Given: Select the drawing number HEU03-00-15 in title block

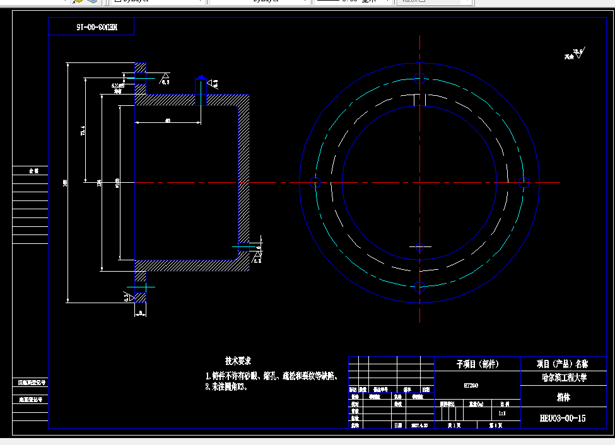Looking at the screenshot, I should (x=563, y=419).
